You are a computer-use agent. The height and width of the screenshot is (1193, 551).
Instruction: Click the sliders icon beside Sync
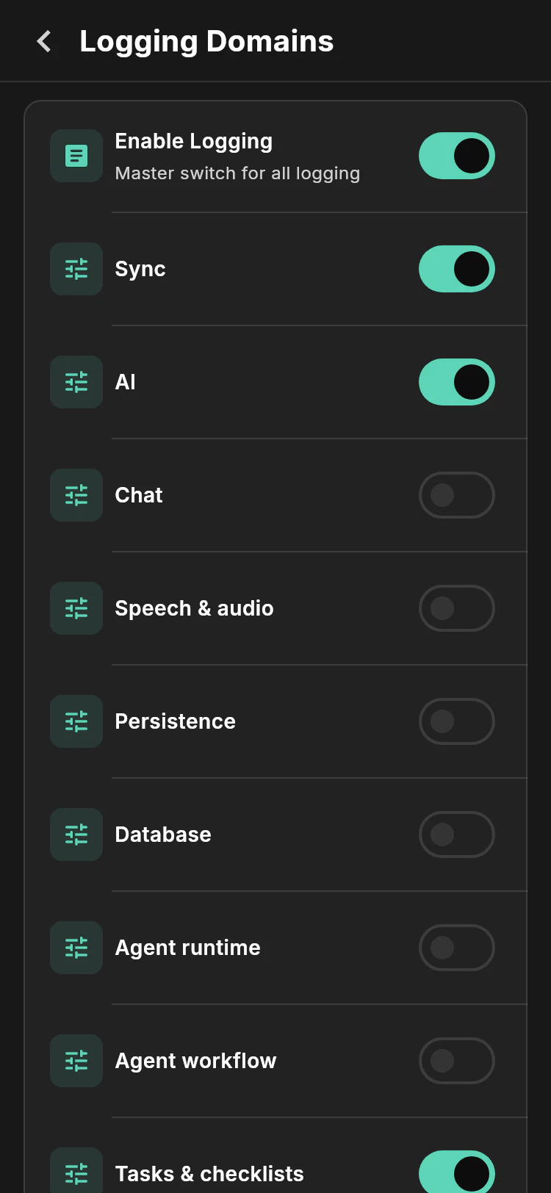click(x=76, y=269)
